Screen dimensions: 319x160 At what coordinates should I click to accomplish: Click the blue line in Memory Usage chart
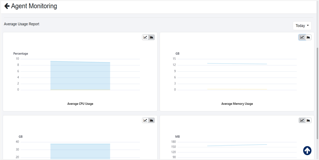(237, 64)
